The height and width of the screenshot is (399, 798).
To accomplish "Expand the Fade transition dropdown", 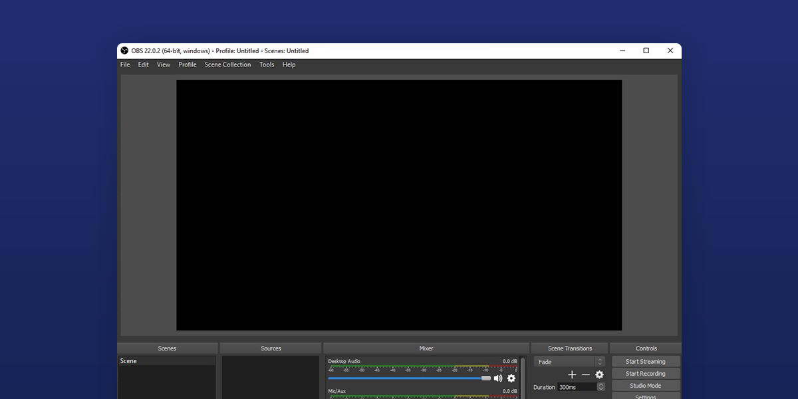I will [x=600, y=362].
